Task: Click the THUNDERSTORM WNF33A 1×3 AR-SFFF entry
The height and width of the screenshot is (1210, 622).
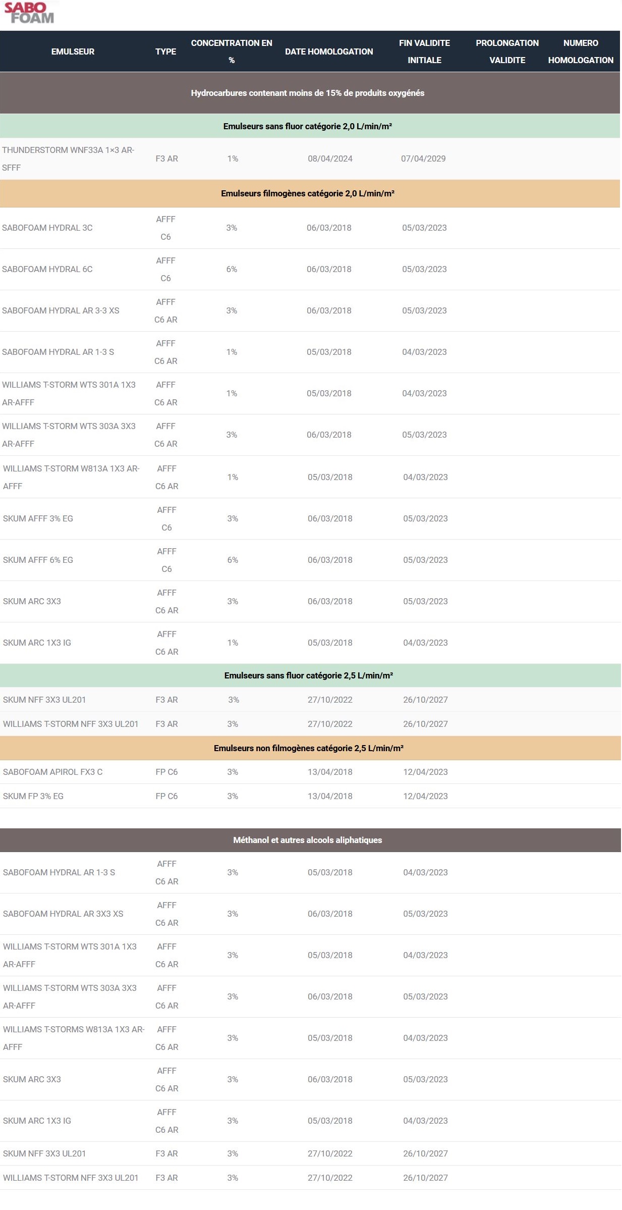Action: point(68,159)
